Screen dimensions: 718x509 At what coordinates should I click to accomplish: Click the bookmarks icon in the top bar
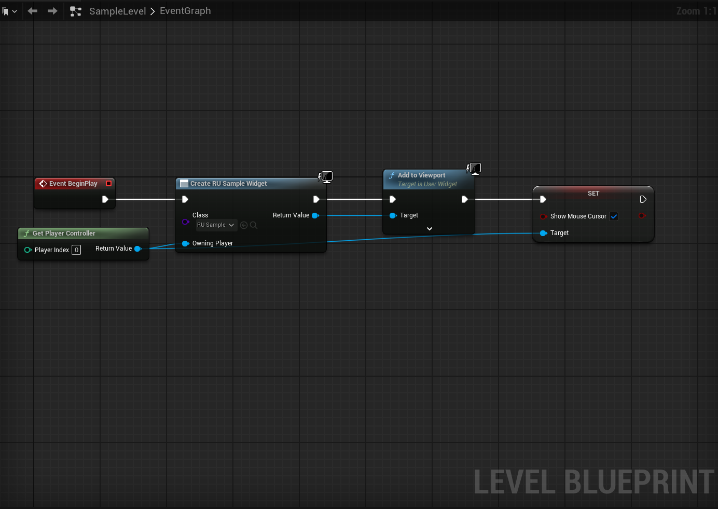point(5,11)
